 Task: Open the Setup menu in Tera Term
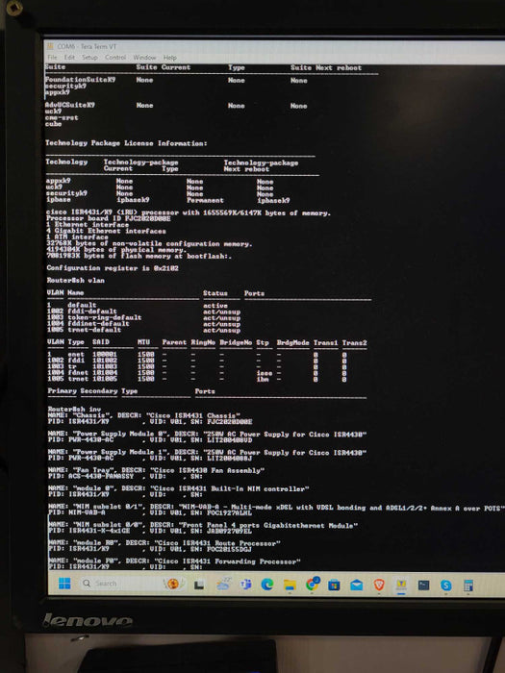tap(89, 57)
